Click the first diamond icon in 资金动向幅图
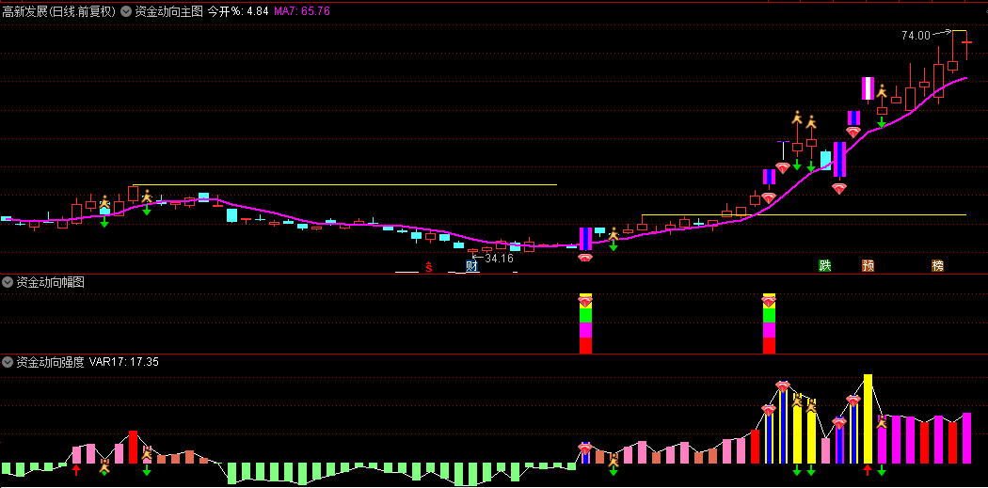The width and height of the screenshot is (988, 488). click(585, 302)
